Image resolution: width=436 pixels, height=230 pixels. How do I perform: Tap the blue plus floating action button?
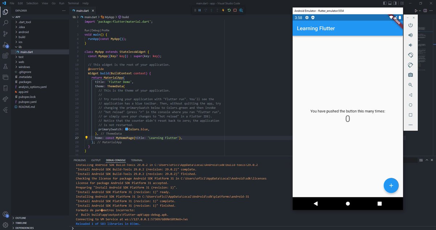pyautogui.click(x=391, y=185)
